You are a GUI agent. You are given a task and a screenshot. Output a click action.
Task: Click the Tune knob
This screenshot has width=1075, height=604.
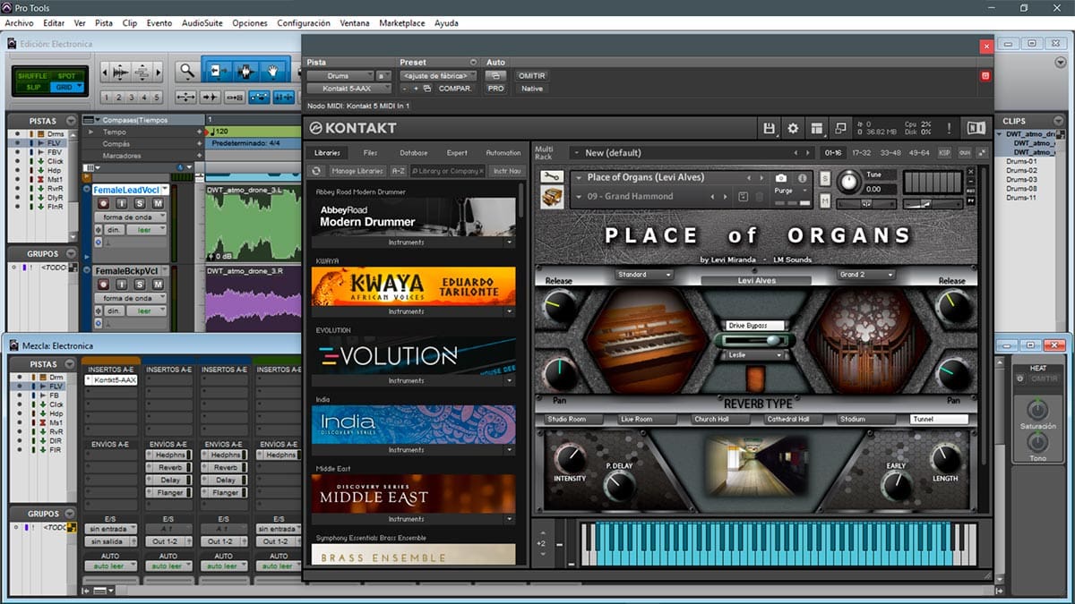(847, 183)
